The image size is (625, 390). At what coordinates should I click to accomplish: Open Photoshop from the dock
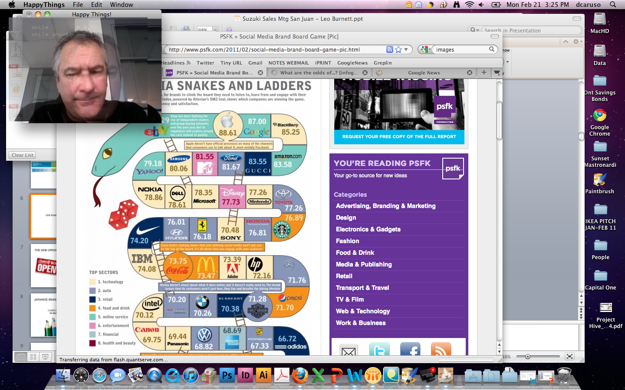pyautogui.click(x=227, y=375)
